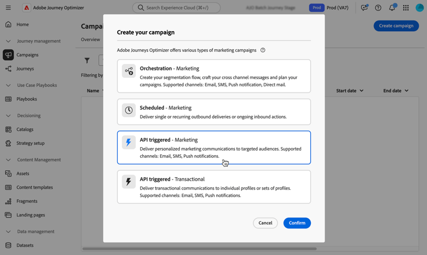Open Datasets in sidebar
This screenshot has width=427, height=255.
point(25,245)
